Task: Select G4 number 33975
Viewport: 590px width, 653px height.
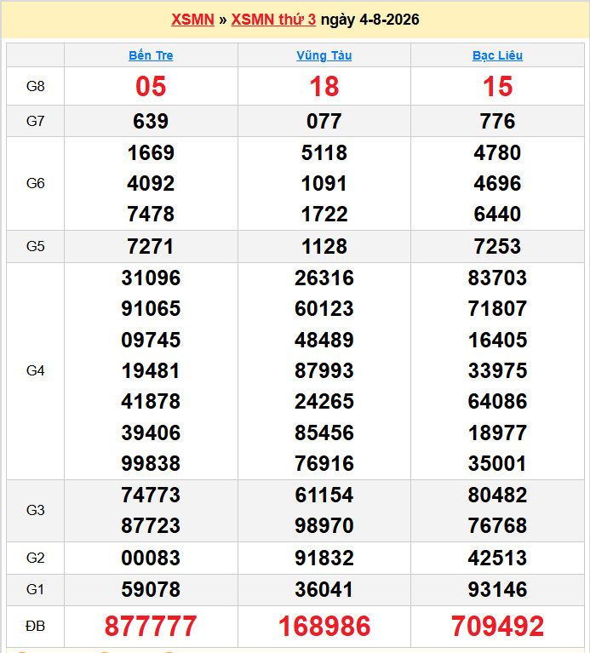Action: [497, 370]
